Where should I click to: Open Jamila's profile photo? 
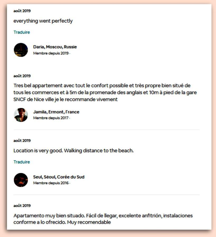click(21, 115)
